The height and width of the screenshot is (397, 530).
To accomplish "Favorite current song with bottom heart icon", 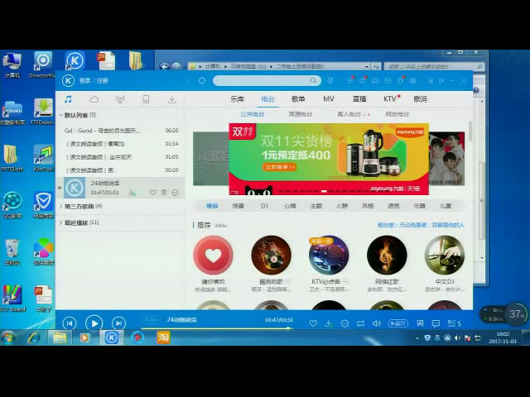I will pos(313,323).
